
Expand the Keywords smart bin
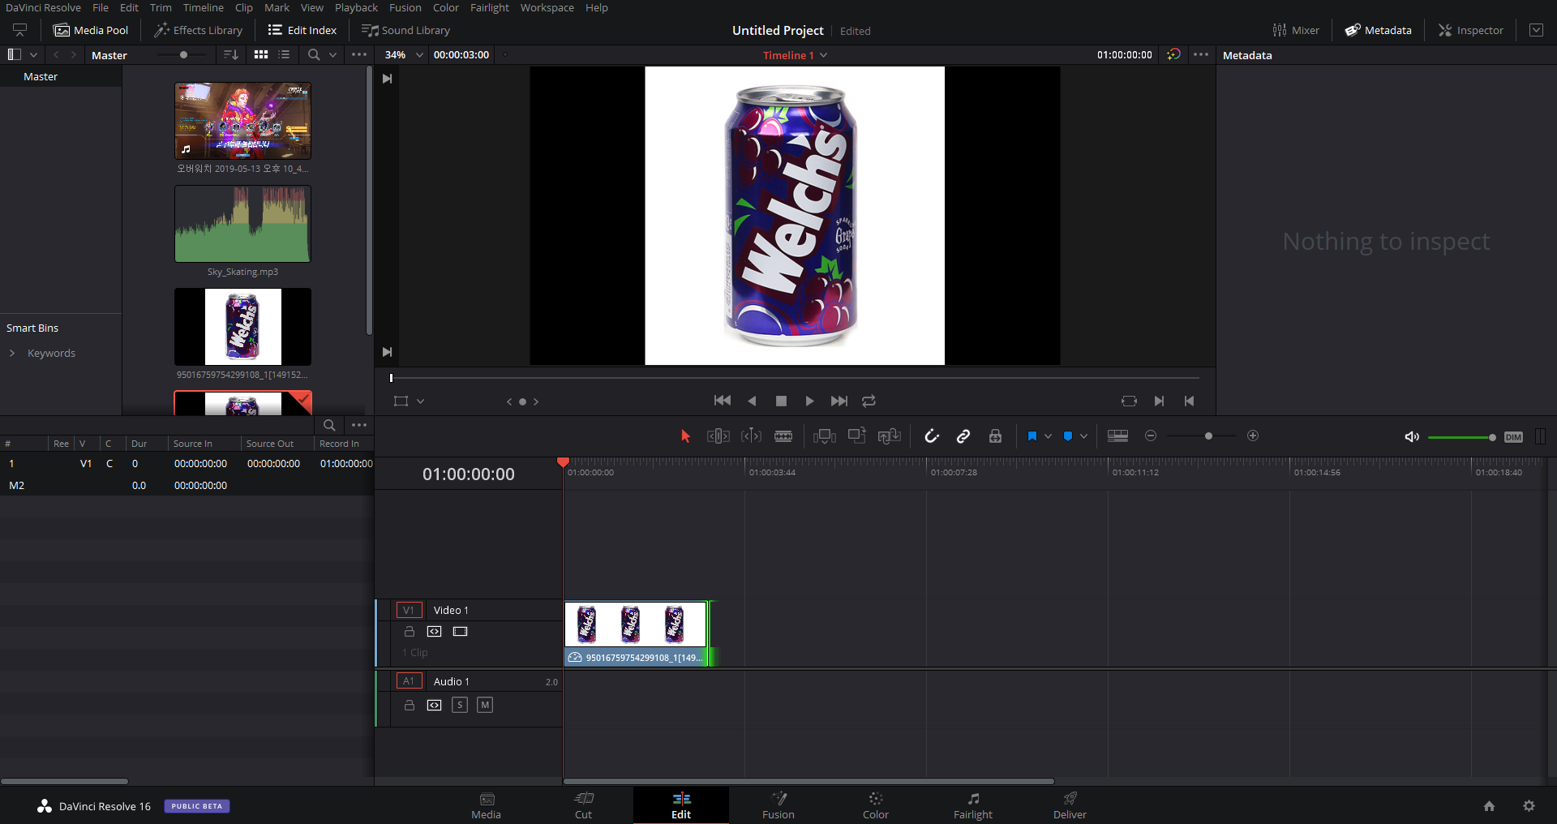pos(12,353)
